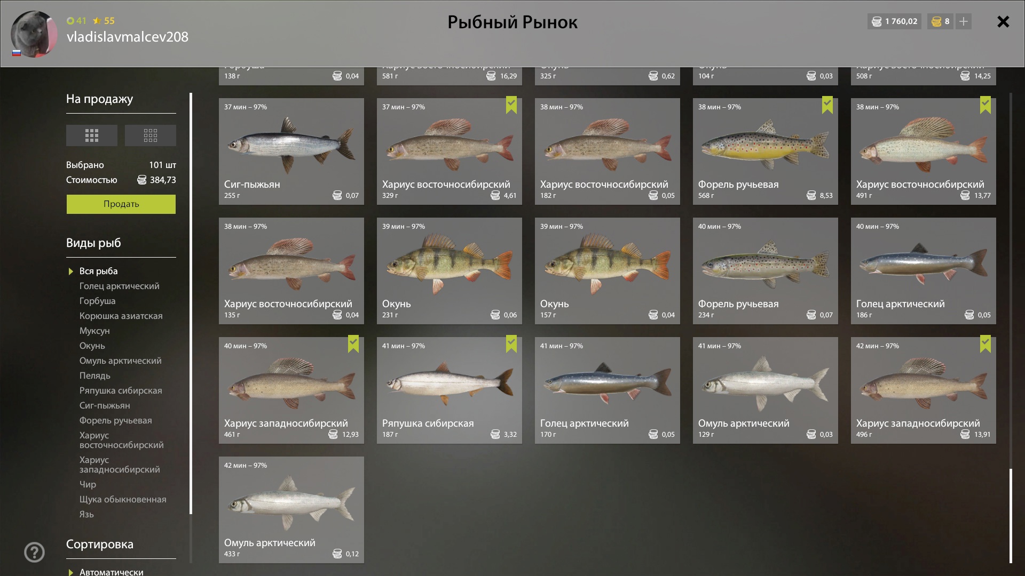Select the Сиг-пыжьян 255 g fish card
The width and height of the screenshot is (1025, 576).
pos(291,151)
